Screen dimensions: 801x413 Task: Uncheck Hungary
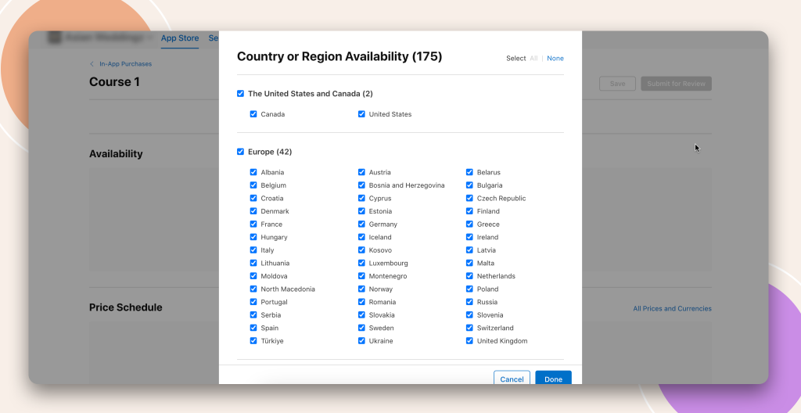point(253,237)
